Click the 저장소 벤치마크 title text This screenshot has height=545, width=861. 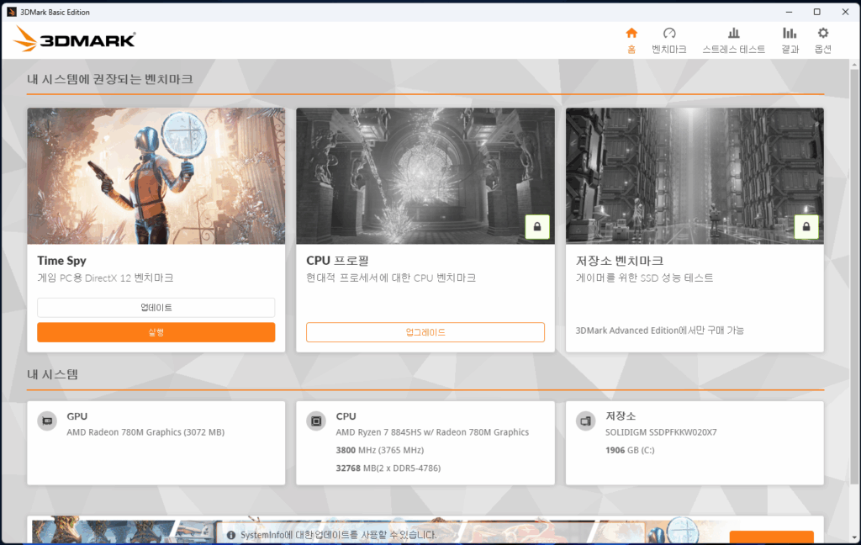(620, 261)
